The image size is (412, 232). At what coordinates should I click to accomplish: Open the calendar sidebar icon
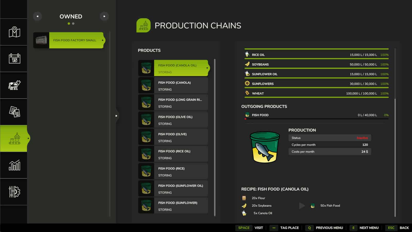[x=14, y=59]
